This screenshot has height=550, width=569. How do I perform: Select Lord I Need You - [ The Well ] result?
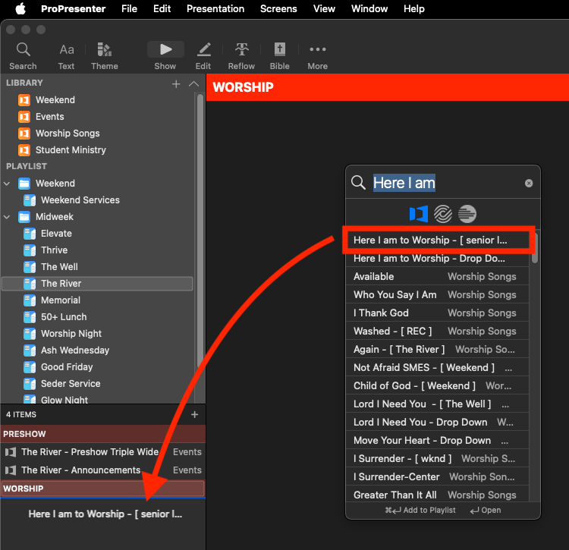(438, 404)
